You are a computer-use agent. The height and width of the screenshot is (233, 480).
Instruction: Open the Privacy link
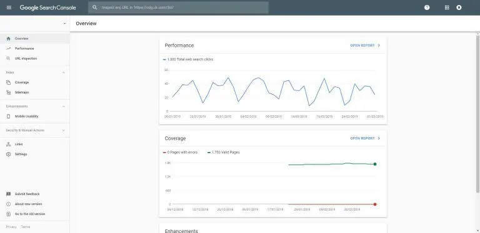(x=11, y=227)
